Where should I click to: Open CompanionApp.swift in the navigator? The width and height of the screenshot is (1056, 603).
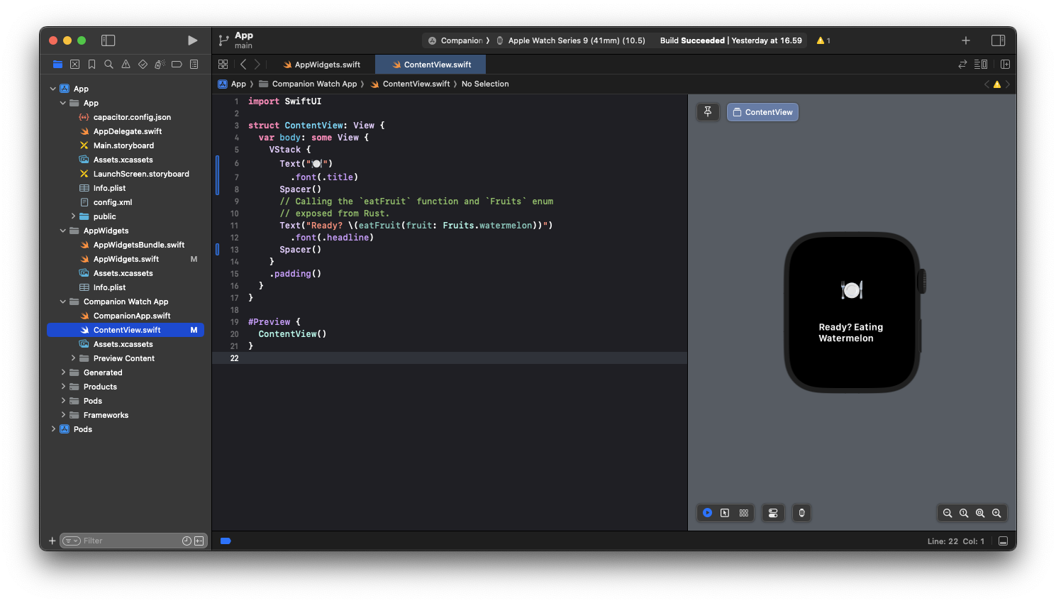pos(132,316)
